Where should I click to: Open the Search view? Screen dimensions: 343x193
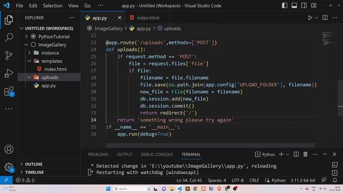point(9,38)
